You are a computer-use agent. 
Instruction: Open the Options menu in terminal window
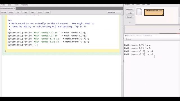(128, 39)
